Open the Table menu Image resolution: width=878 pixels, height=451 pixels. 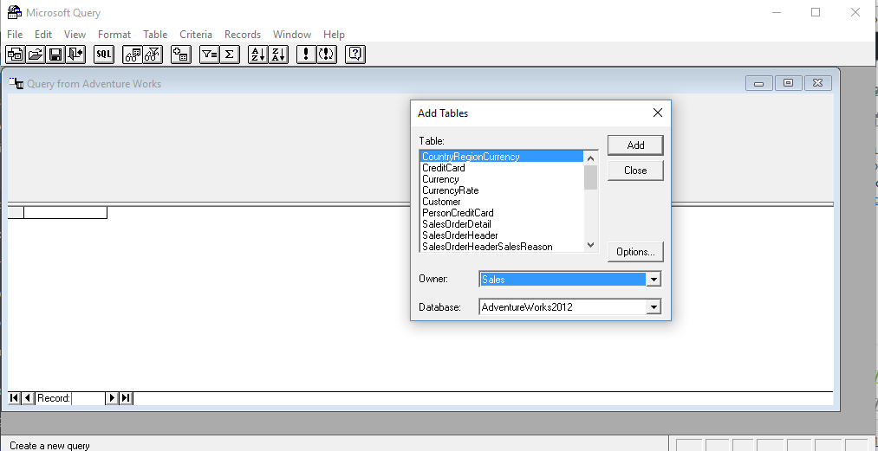click(155, 34)
